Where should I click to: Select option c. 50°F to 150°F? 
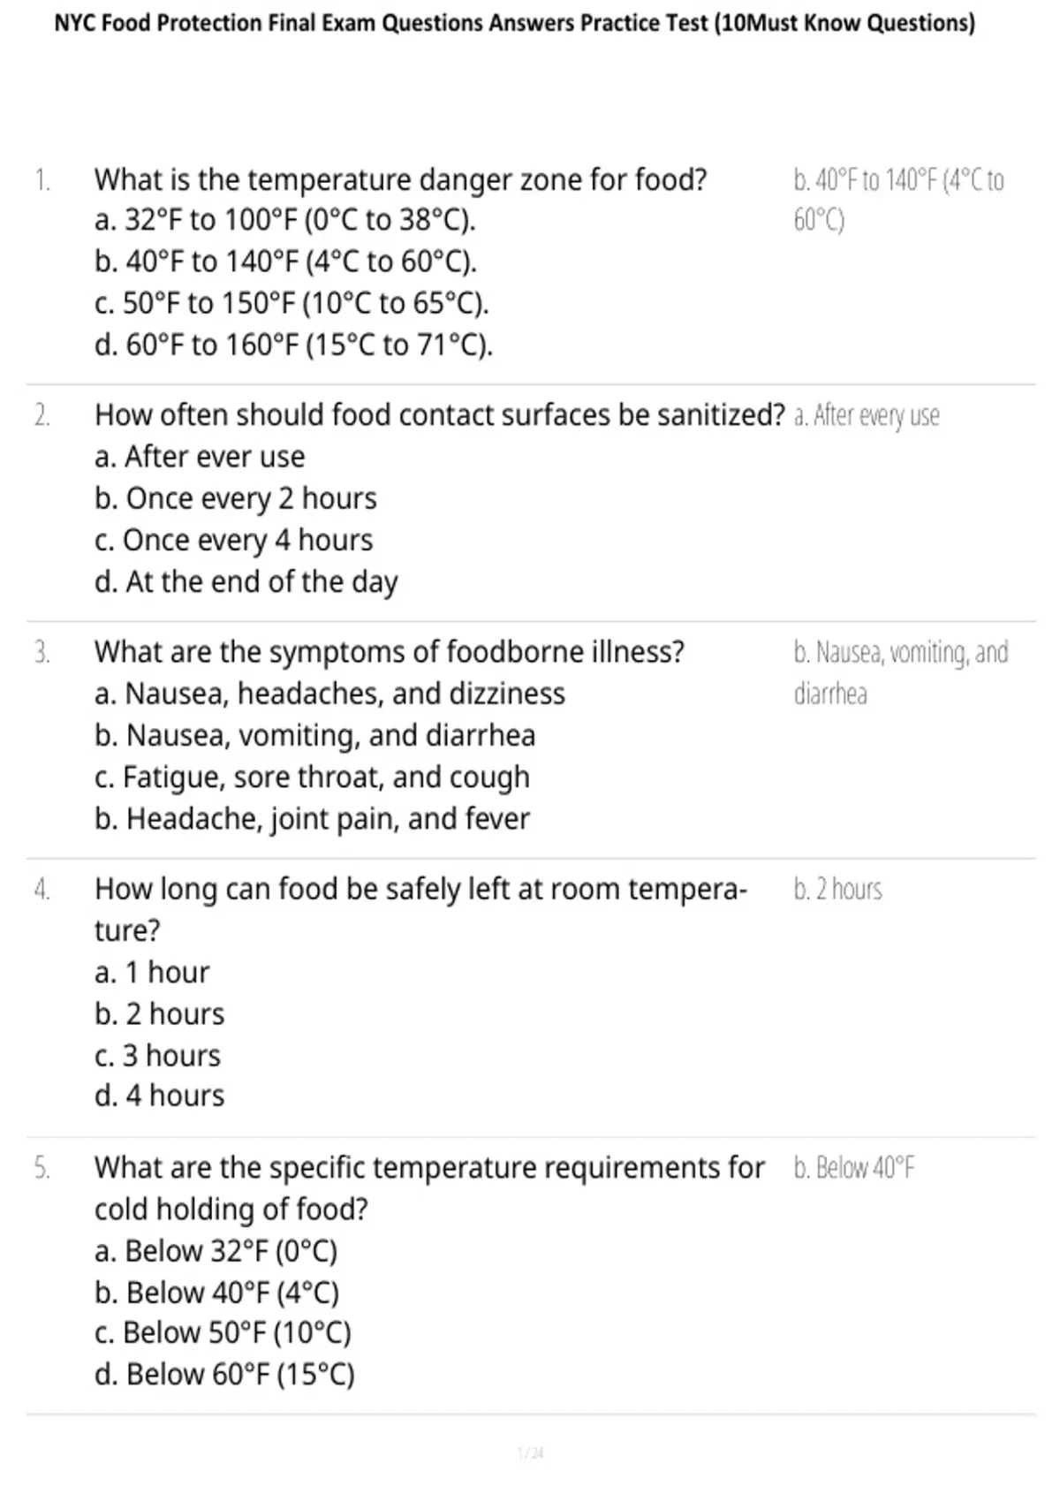point(291,303)
